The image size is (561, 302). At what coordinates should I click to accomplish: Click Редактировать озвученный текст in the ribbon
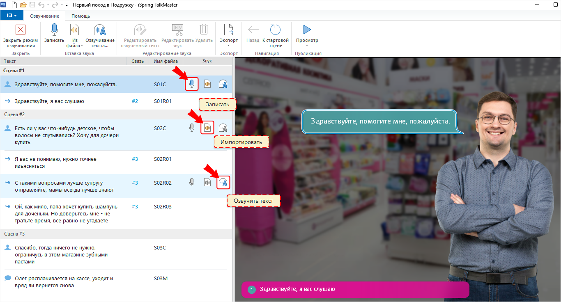click(140, 36)
